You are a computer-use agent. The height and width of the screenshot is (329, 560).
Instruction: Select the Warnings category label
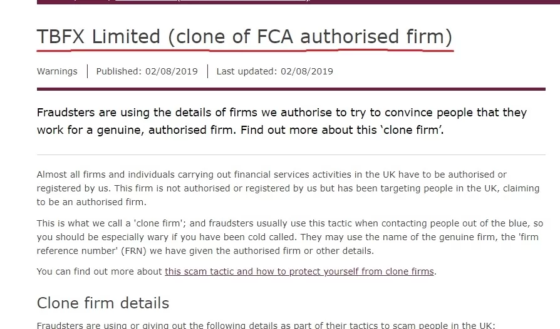click(57, 71)
